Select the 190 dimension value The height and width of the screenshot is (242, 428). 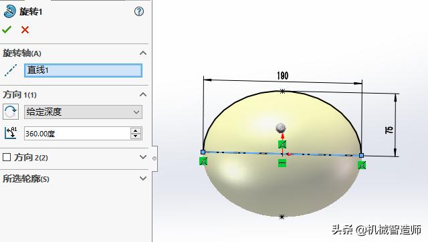[283, 76]
